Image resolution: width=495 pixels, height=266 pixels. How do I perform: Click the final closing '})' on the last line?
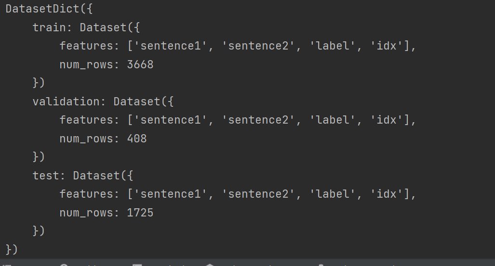12,249
